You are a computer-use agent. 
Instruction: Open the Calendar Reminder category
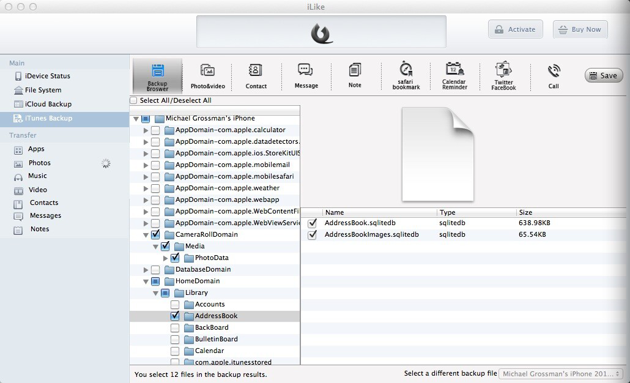coord(454,76)
